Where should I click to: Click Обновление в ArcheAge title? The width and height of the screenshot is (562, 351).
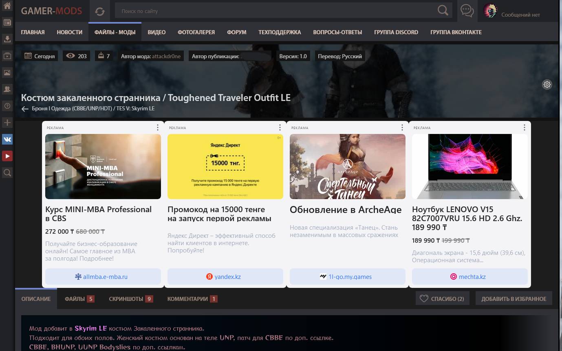point(346,210)
